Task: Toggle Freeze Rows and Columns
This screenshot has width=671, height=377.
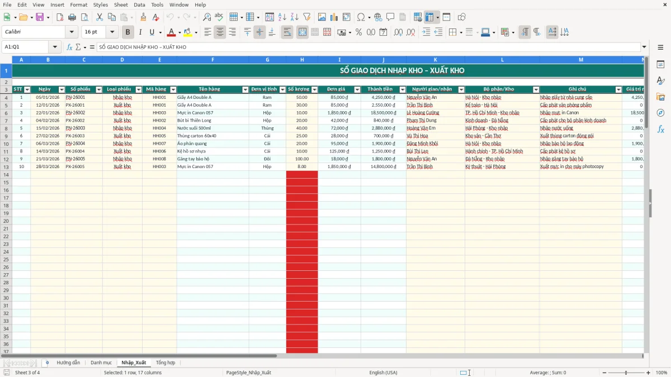Action: pyautogui.click(x=429, y=17)
